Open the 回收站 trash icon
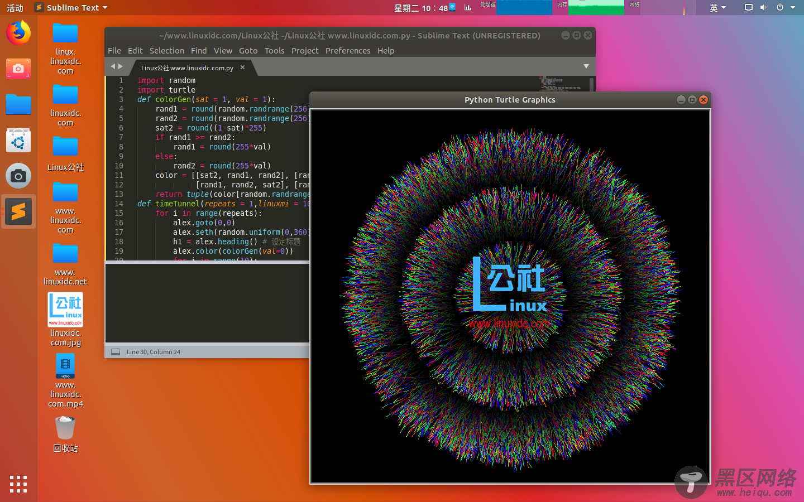 65,435
